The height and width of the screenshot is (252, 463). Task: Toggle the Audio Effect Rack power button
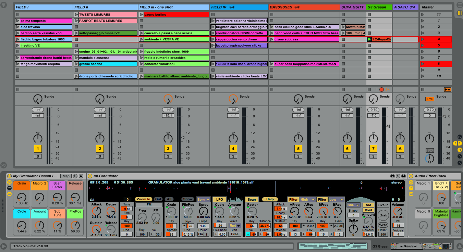pos(411,176)
